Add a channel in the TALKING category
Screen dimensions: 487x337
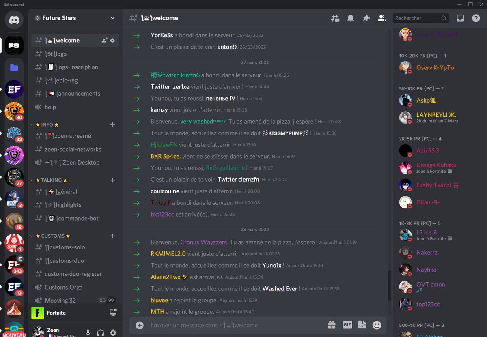point(112,180)
